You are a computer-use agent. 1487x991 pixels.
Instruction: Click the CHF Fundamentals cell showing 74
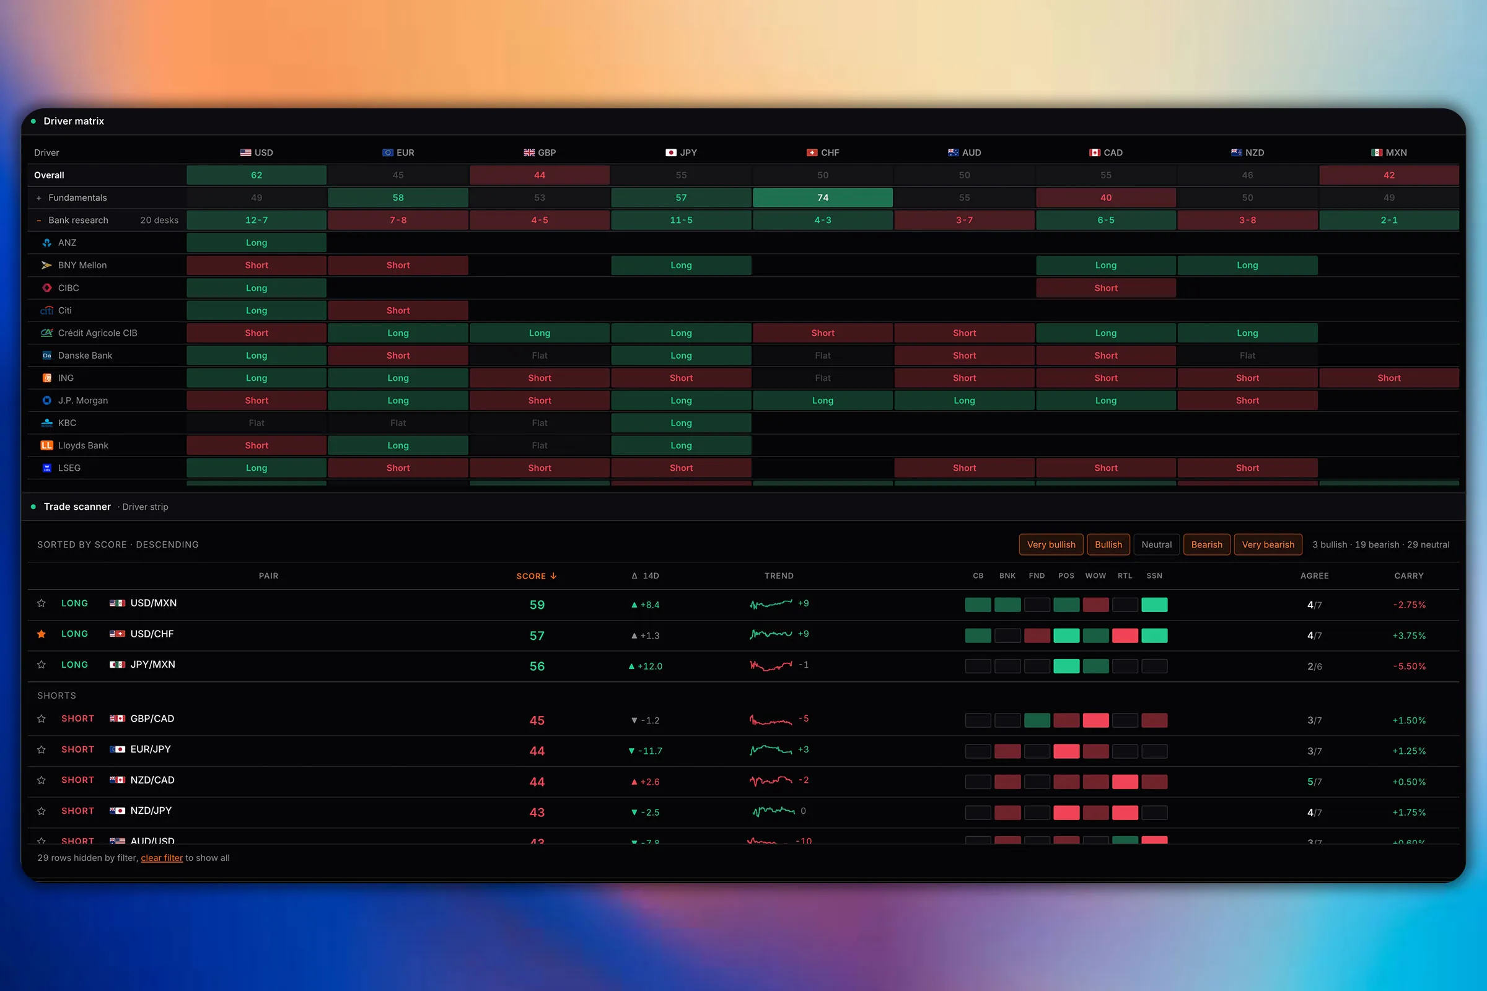click(823, 198)
